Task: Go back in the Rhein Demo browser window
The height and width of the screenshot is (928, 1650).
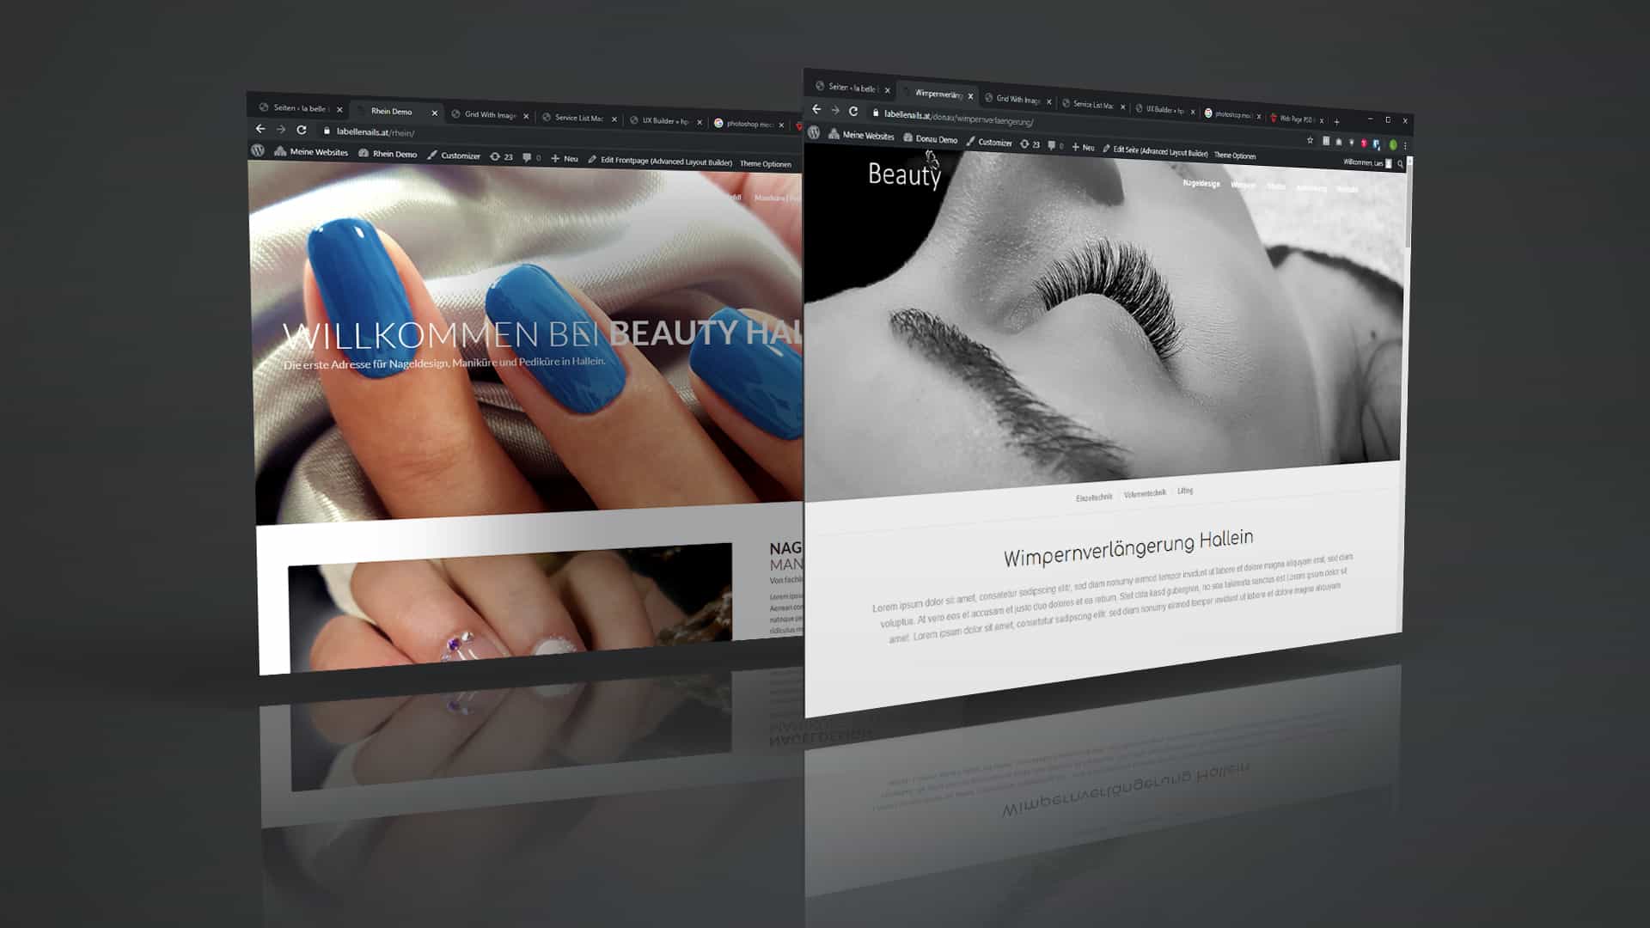Action: pyautogui.click(x=260, y=129)
